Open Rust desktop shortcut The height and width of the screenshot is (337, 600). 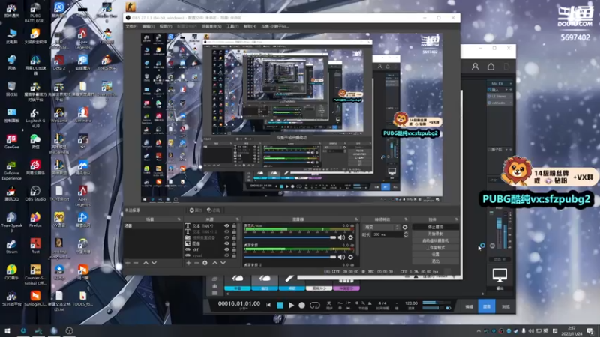click(x=35, y=246)
